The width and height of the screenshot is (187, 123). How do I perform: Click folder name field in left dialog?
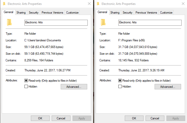pyautogui.click(x=56, y=23)
